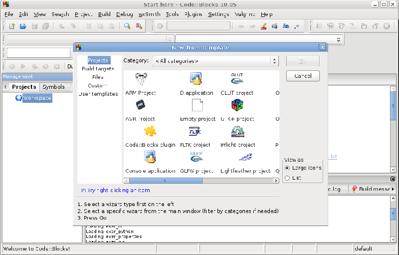Open the Category dropdown list

coord(215,61)
